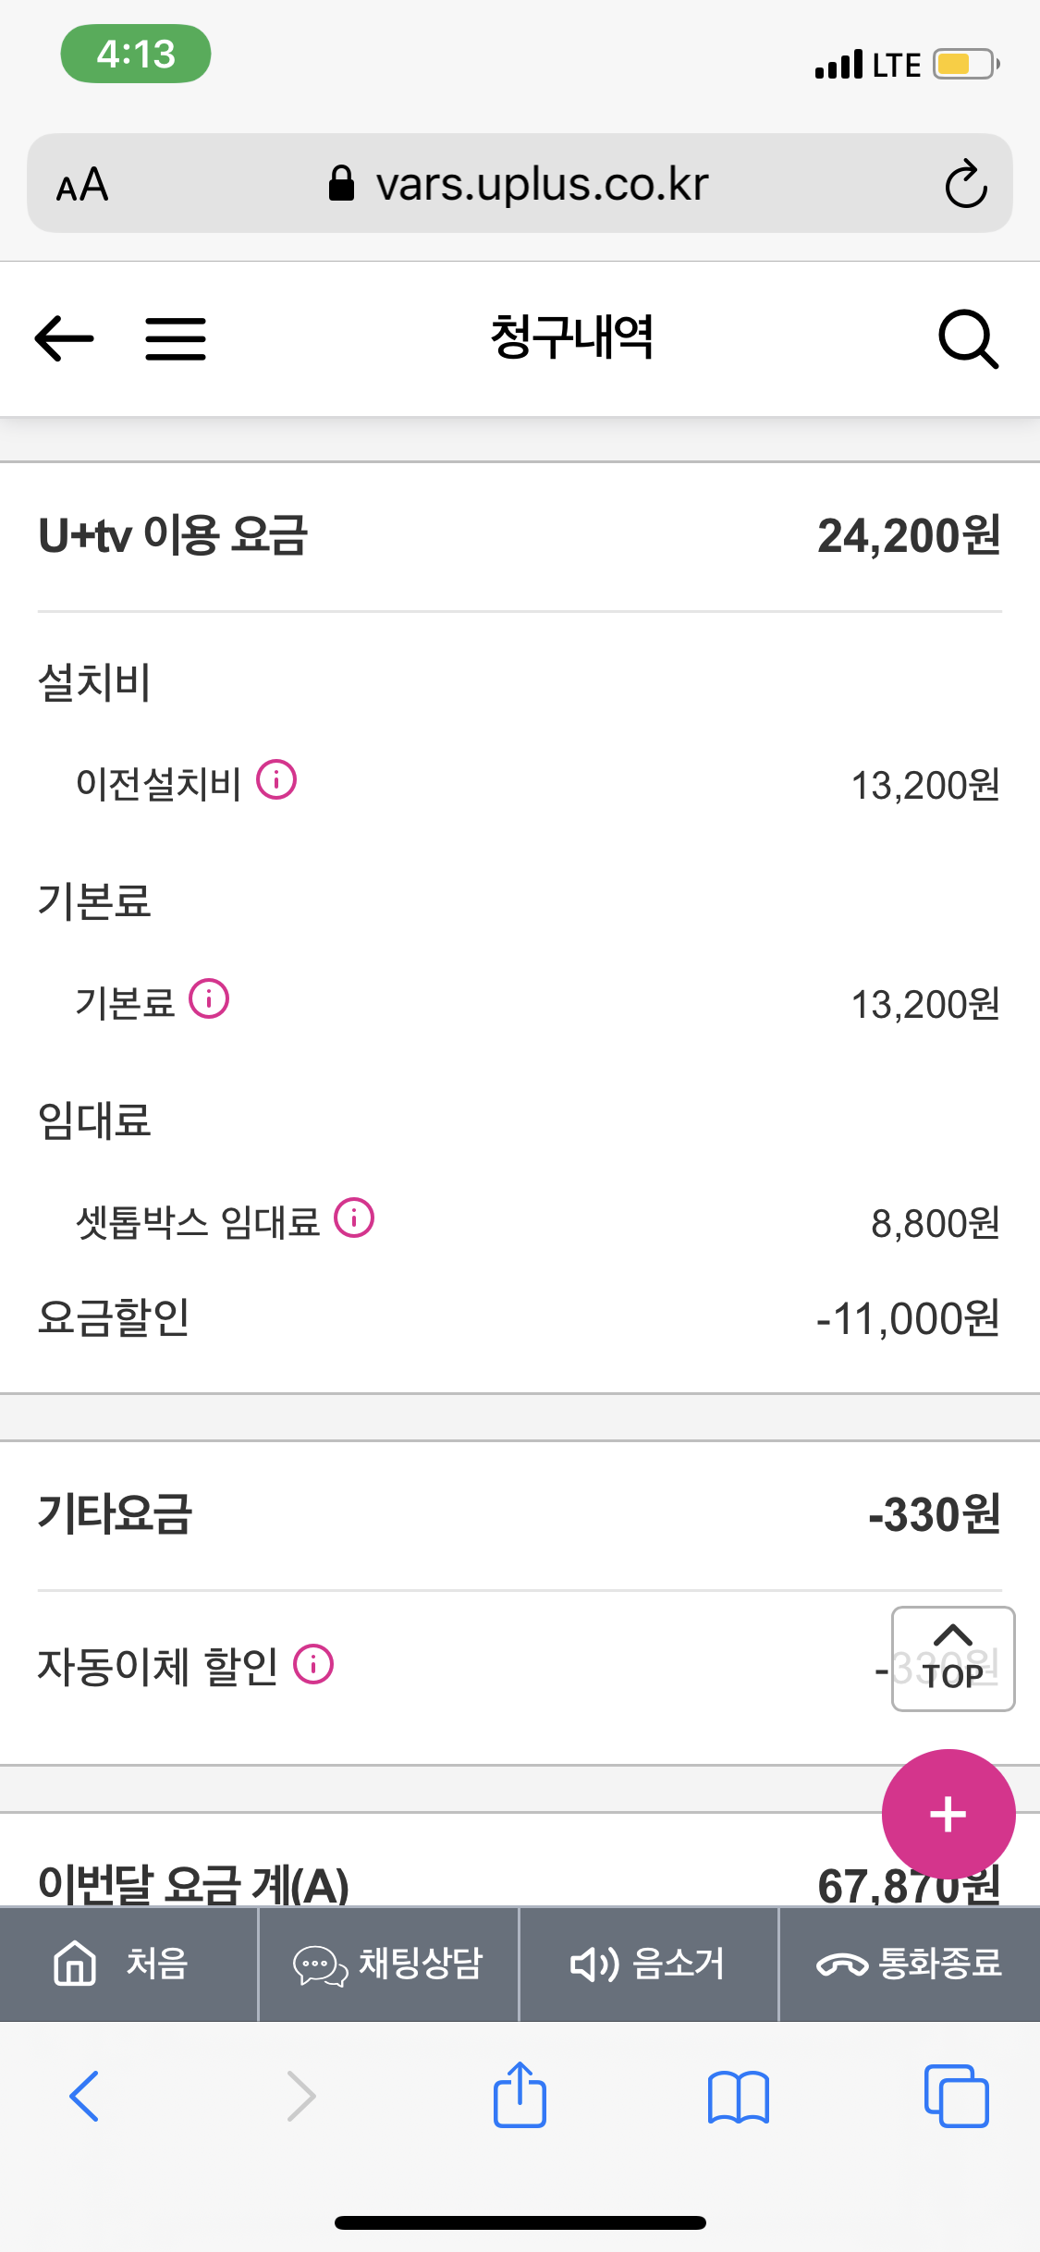Image resolution: width=1040 pixels, height=2252 pixels.
Task: Open Safari share sheet
Action: pos(520,2096)
